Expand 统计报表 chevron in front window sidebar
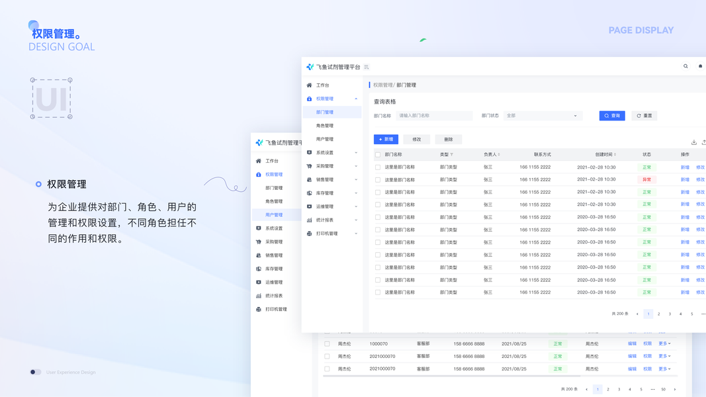Viewport: 706px width, 397px height. coord(356,220)
